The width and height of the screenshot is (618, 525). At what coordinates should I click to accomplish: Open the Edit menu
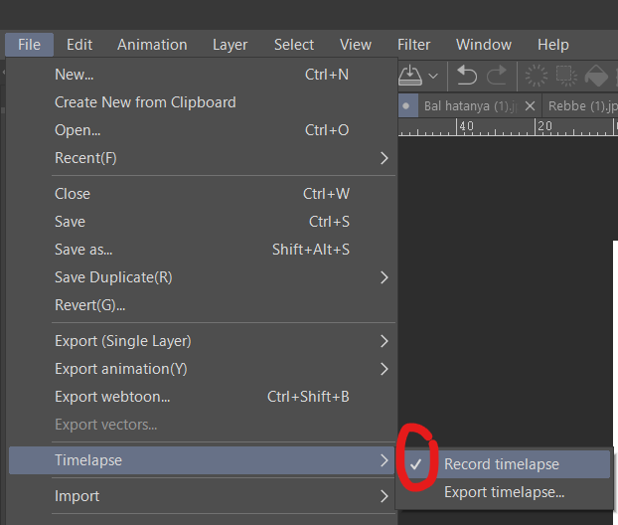[x=79, y=45]
